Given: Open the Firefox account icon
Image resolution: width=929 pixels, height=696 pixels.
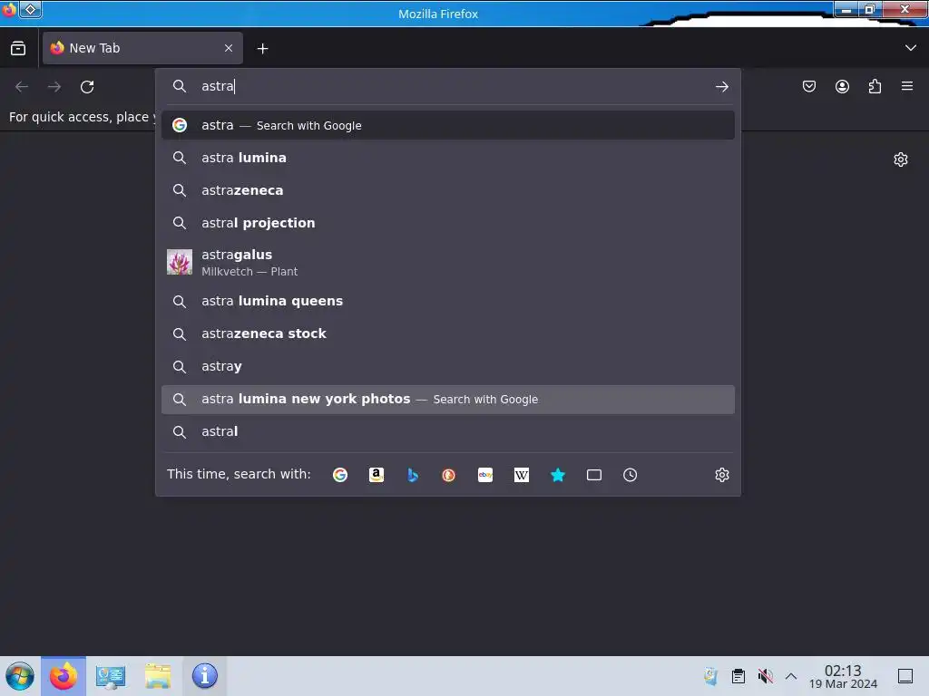Looking at the screenshot, I should click(842, 86).
